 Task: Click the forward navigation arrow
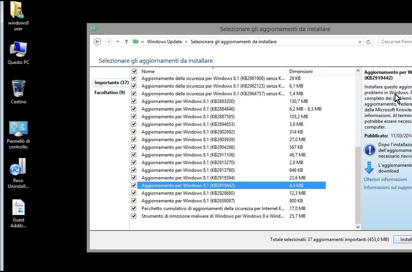click(108, 42)
